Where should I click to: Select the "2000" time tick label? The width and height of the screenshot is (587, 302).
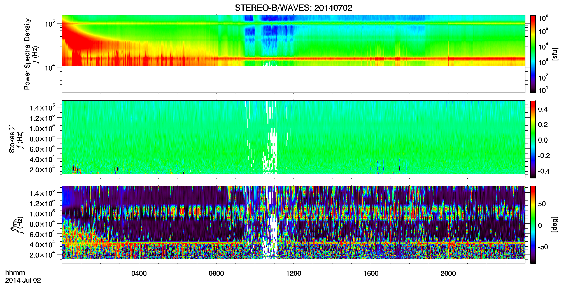tap(448, 273)
